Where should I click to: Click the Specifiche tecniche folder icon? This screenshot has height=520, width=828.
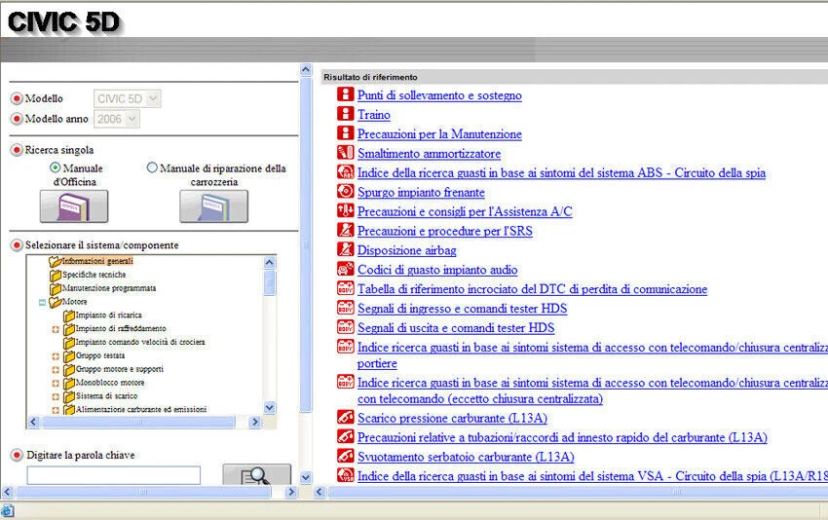[55, 275]
